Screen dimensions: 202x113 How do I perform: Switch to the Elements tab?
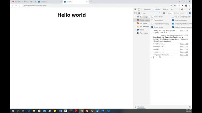[147, 9]
